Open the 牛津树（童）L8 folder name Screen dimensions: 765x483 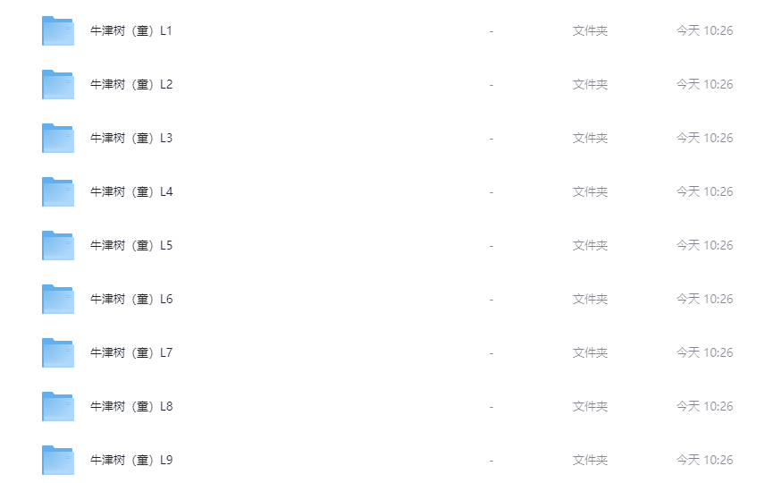(x=131, y=407)
